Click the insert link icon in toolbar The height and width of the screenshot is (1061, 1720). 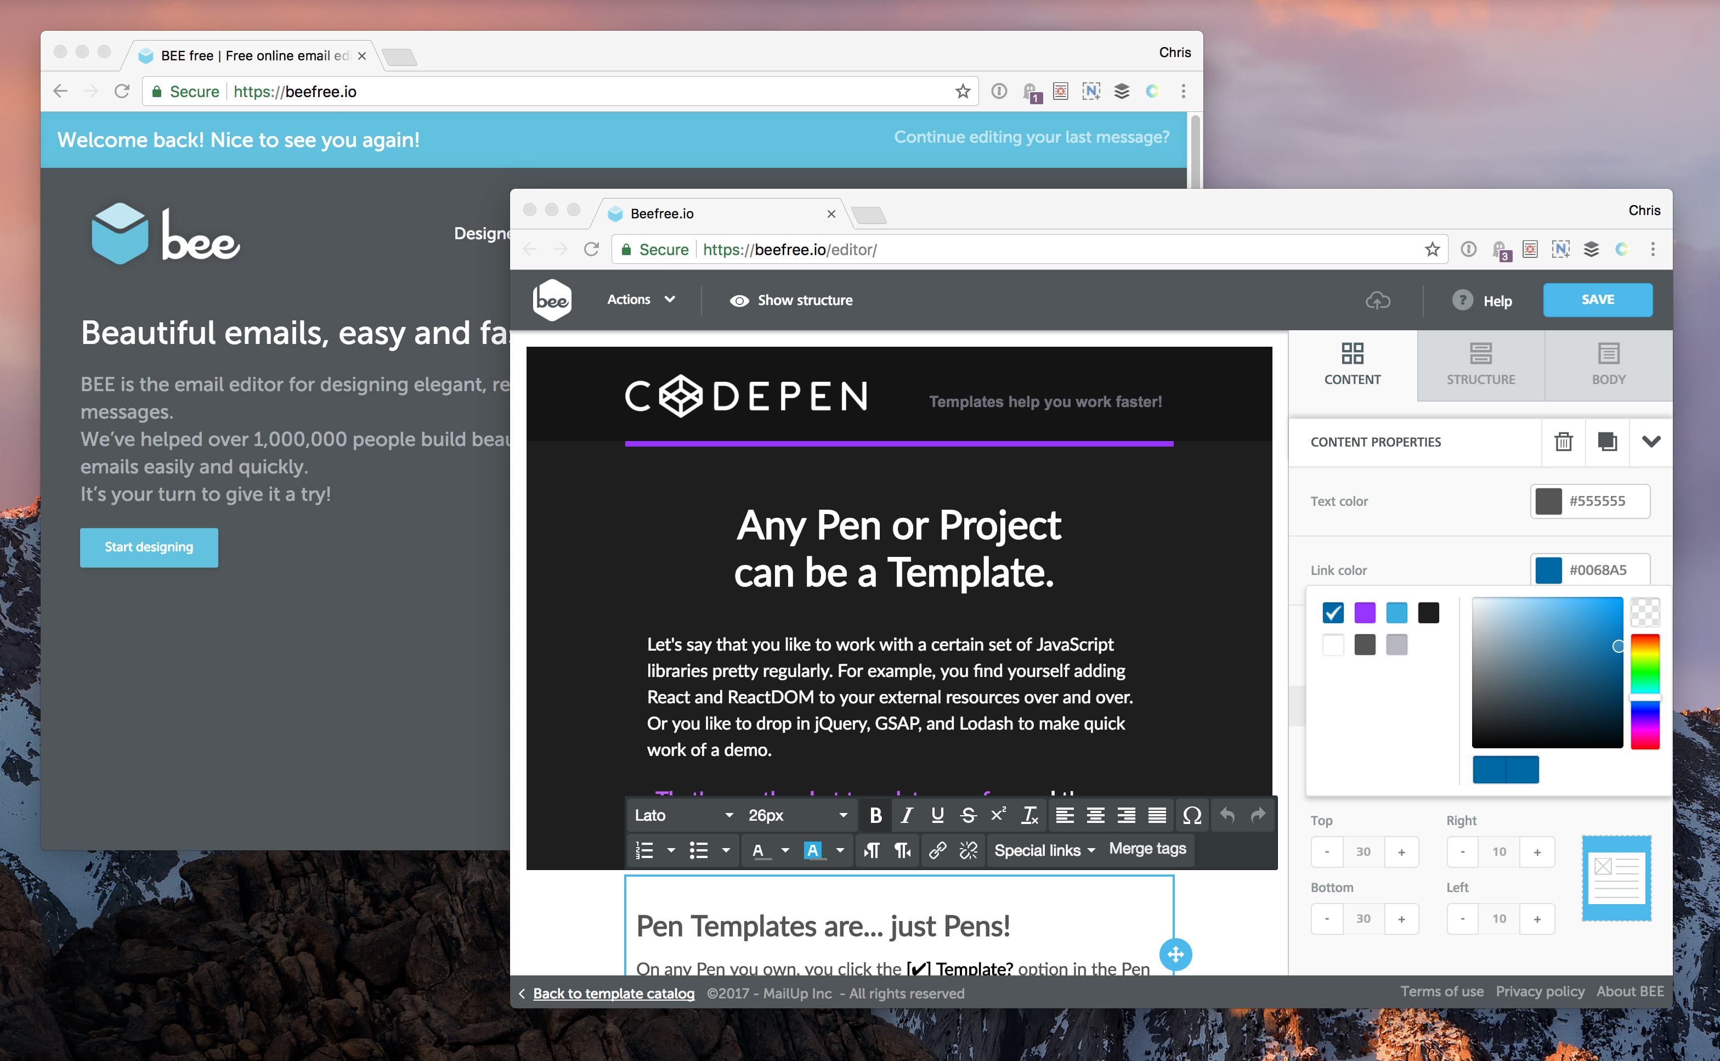pos(937,850)
